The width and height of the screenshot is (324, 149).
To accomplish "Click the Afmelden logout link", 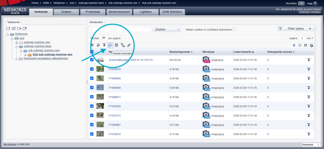I will coord(315,12).
